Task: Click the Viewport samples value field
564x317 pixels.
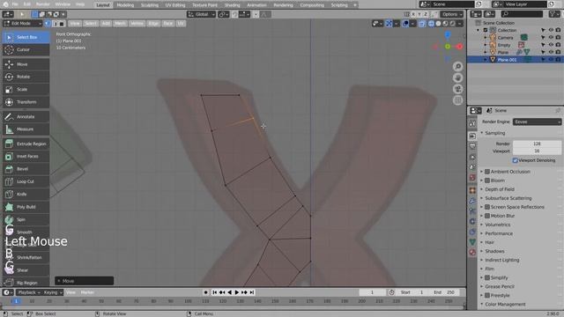Action: tap(537, 151)
